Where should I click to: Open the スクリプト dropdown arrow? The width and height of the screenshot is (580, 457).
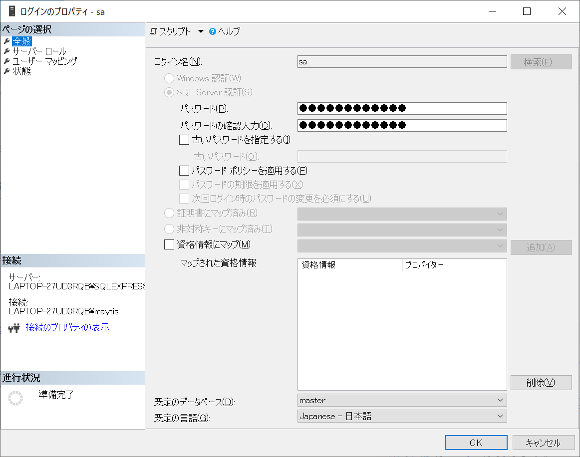pos(202,31)
